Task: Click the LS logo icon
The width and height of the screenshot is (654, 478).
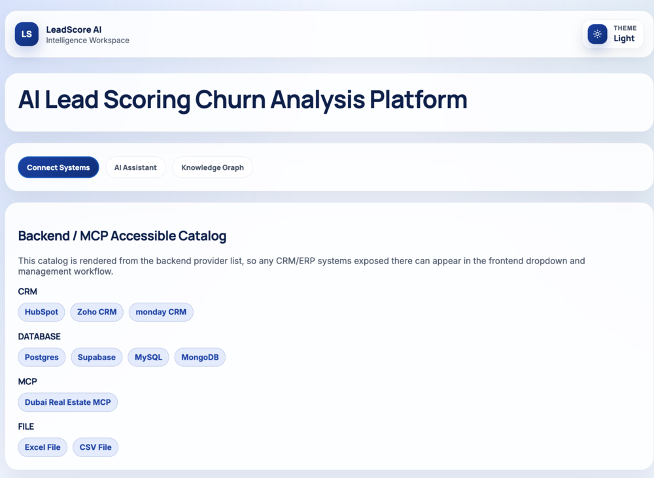Action: pyautogui.click(x=27, y=34)
